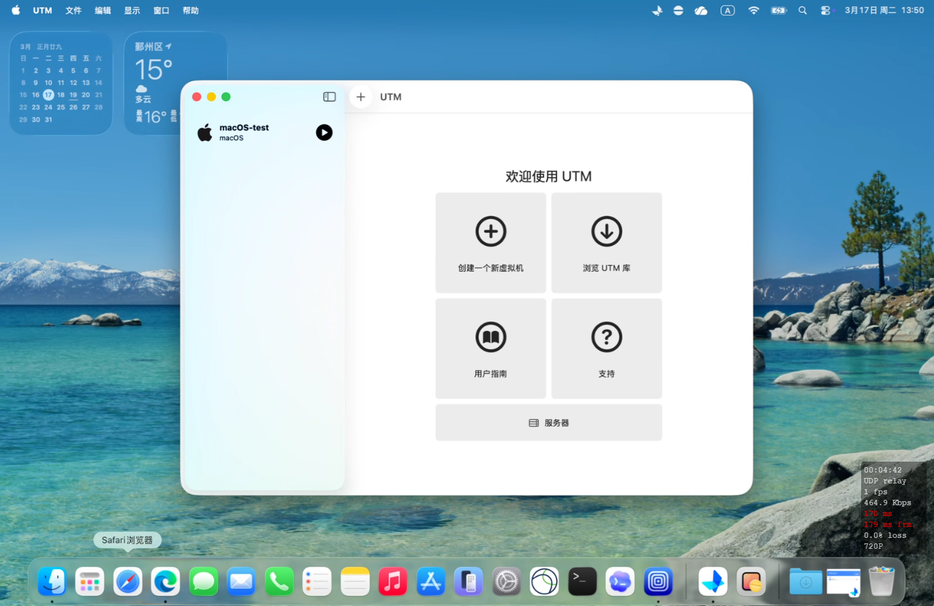Open the 服务器 option
This screenshot has height=606, width=934.
click(x=549, y=422)
